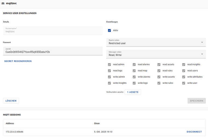Toggle the read:map permission checkbox

[134, 71]
